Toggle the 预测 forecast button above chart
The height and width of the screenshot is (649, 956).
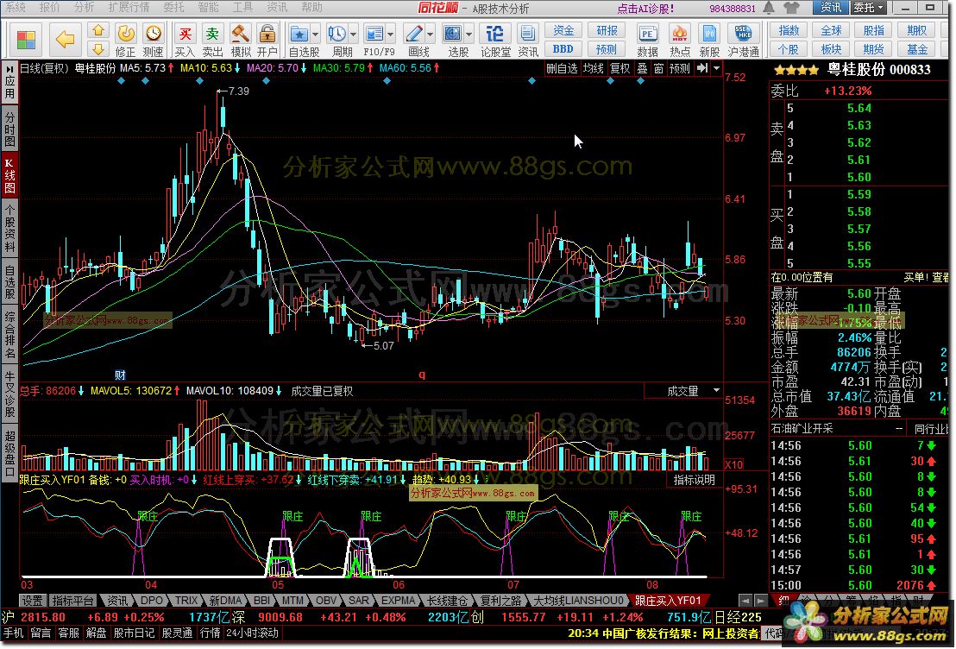point(680,68)
